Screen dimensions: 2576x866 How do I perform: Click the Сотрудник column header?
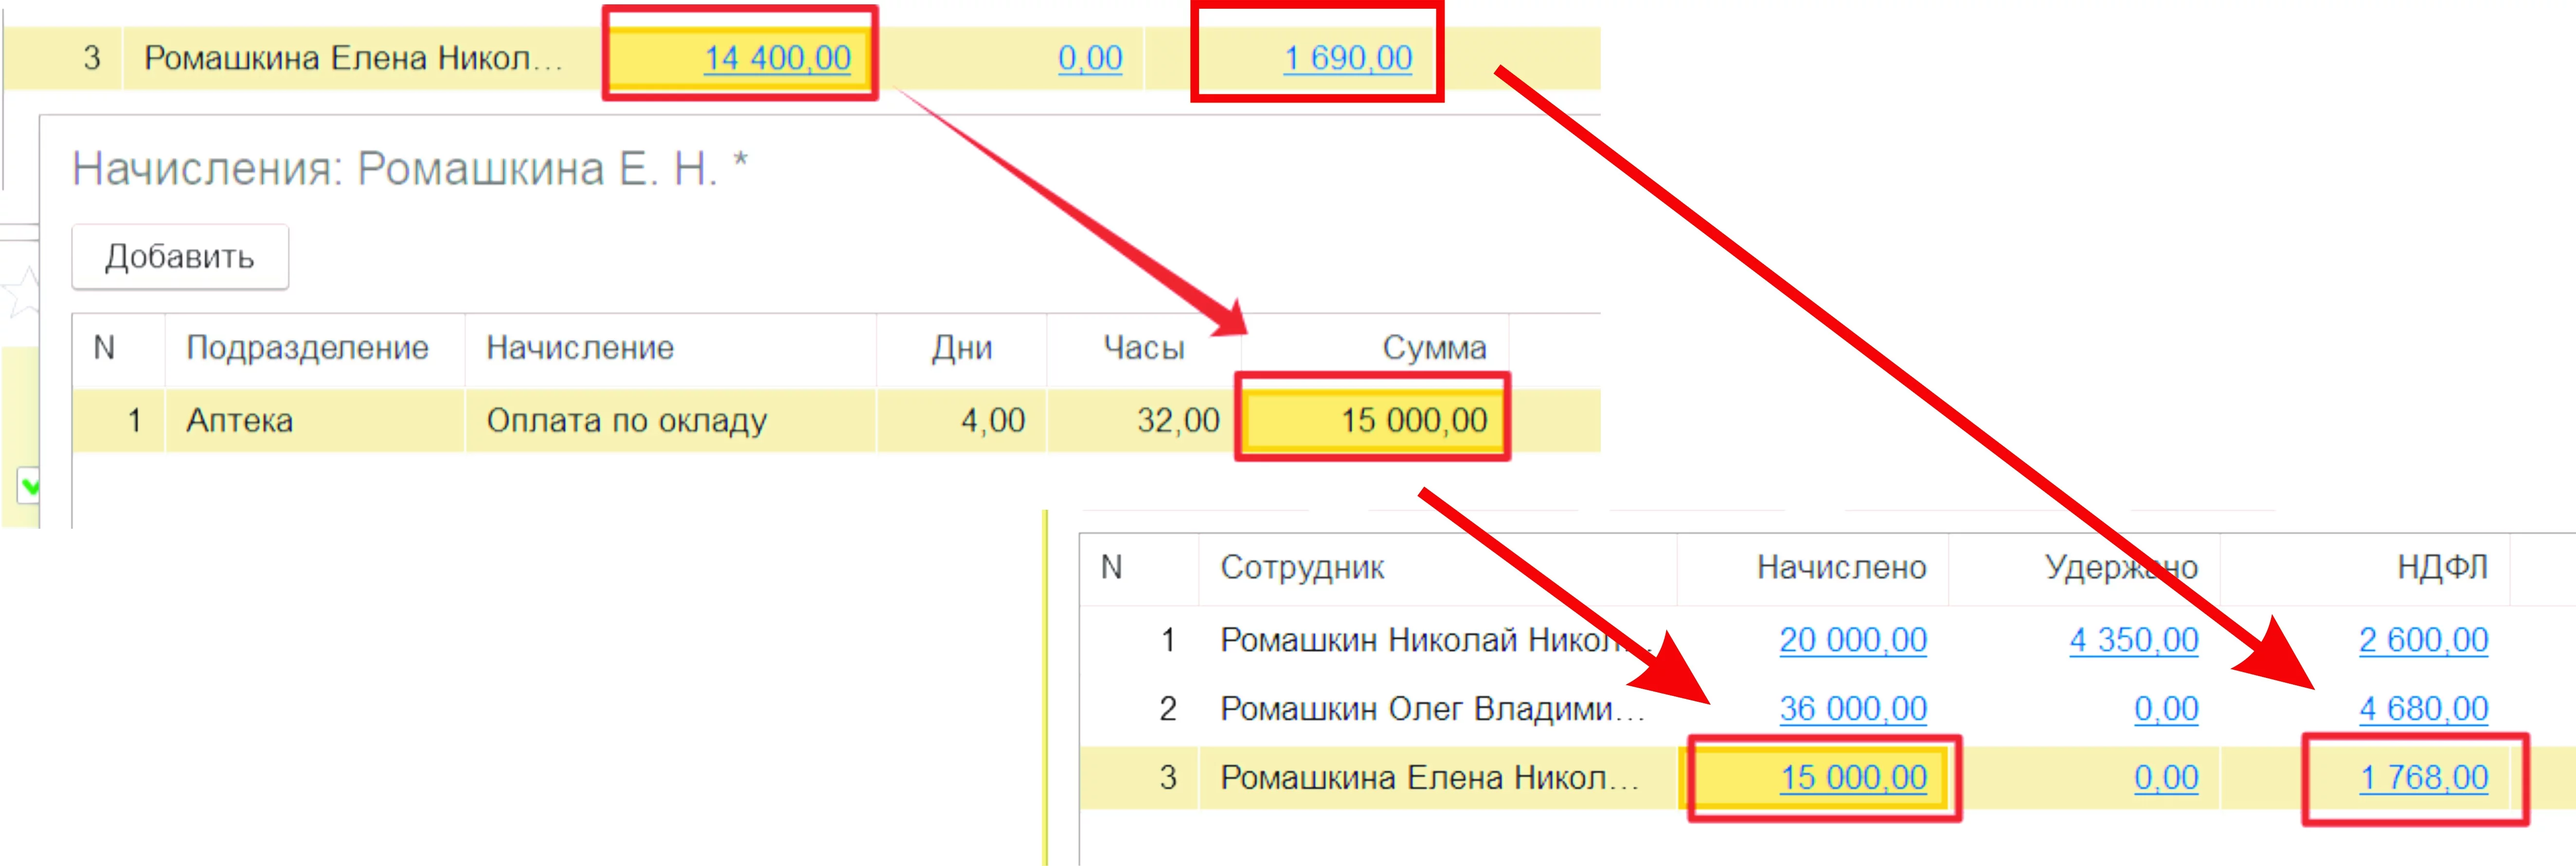coord(1301,567)
